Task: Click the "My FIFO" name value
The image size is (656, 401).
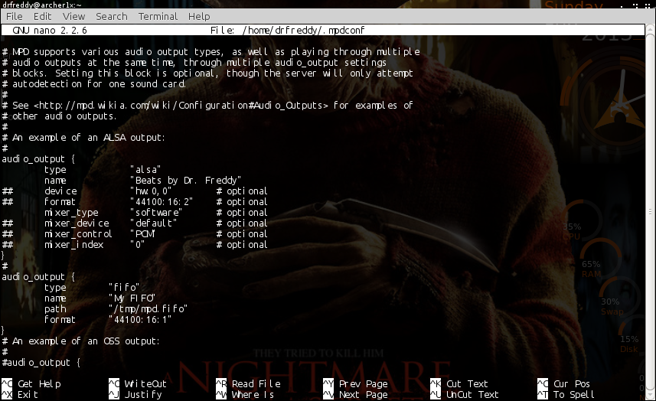Action: point(132,298)
